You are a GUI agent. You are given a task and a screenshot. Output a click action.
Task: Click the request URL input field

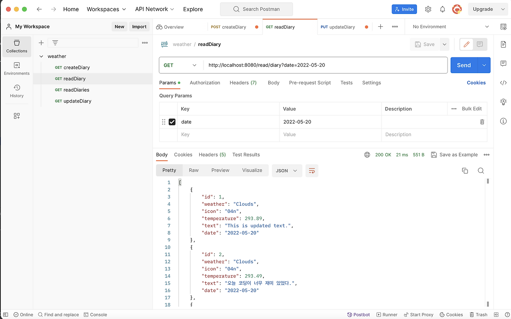point(325,65)
